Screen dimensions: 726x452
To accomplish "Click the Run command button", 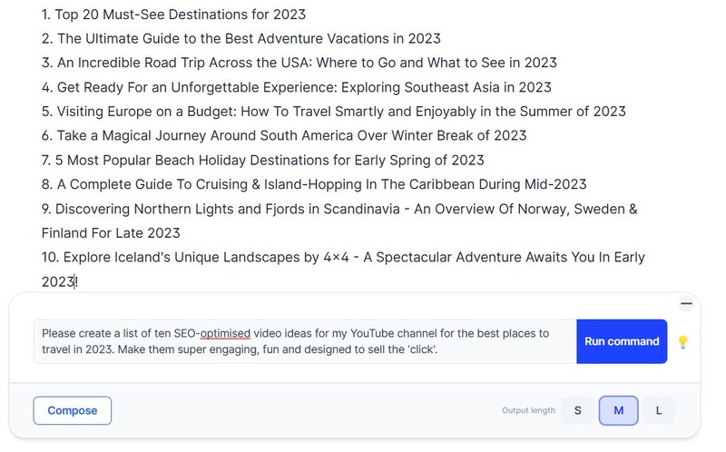I will pos(622,341).
